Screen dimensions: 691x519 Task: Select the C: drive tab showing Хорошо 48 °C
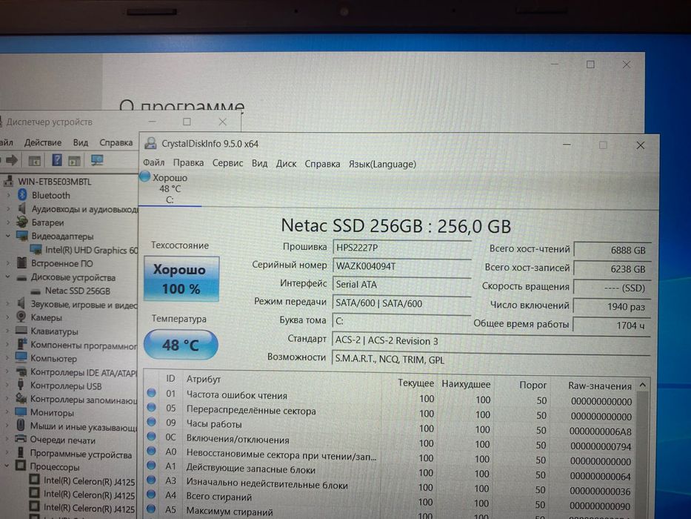point(170,189)
